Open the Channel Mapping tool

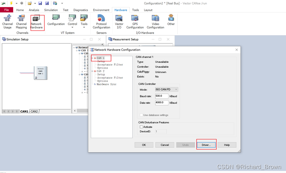tap(21, 22)
